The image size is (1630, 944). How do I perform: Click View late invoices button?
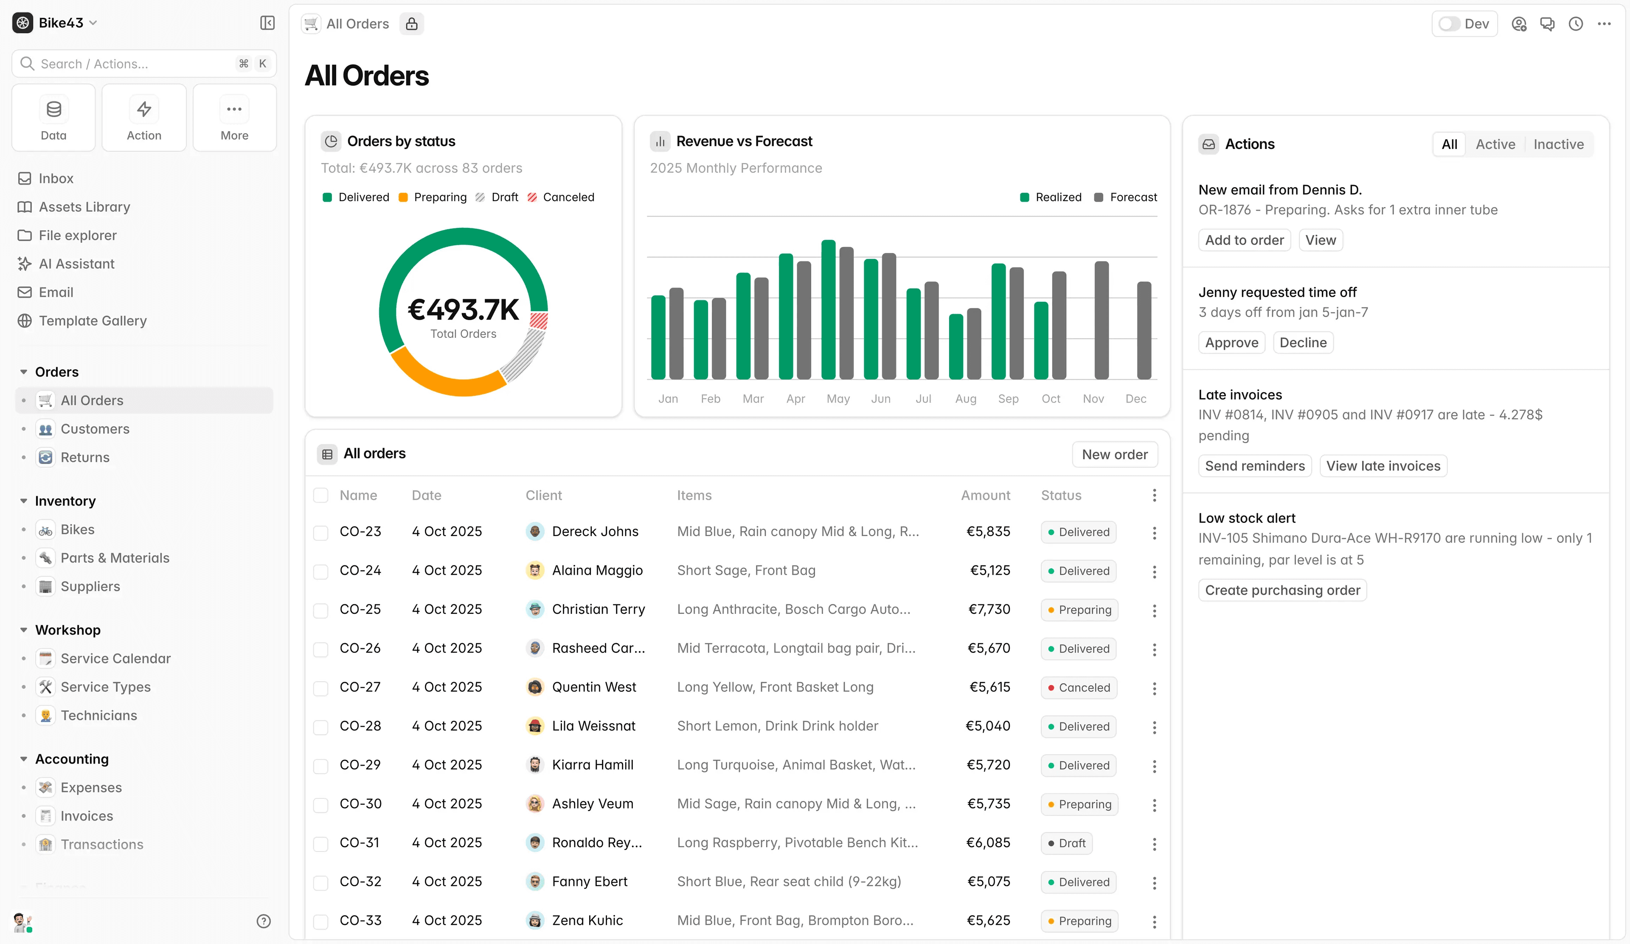point(1383,466)
